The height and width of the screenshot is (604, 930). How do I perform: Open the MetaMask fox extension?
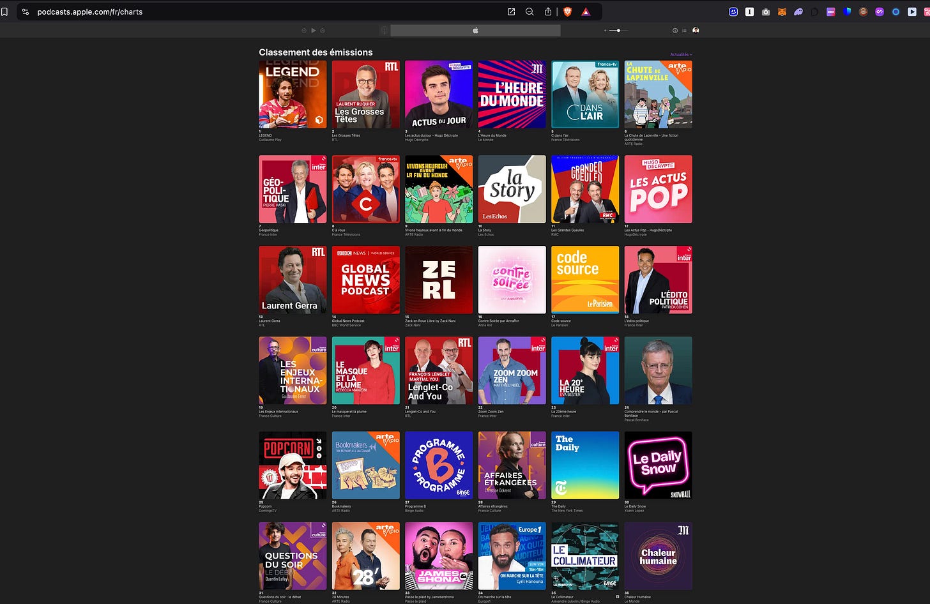pos(782,11)
